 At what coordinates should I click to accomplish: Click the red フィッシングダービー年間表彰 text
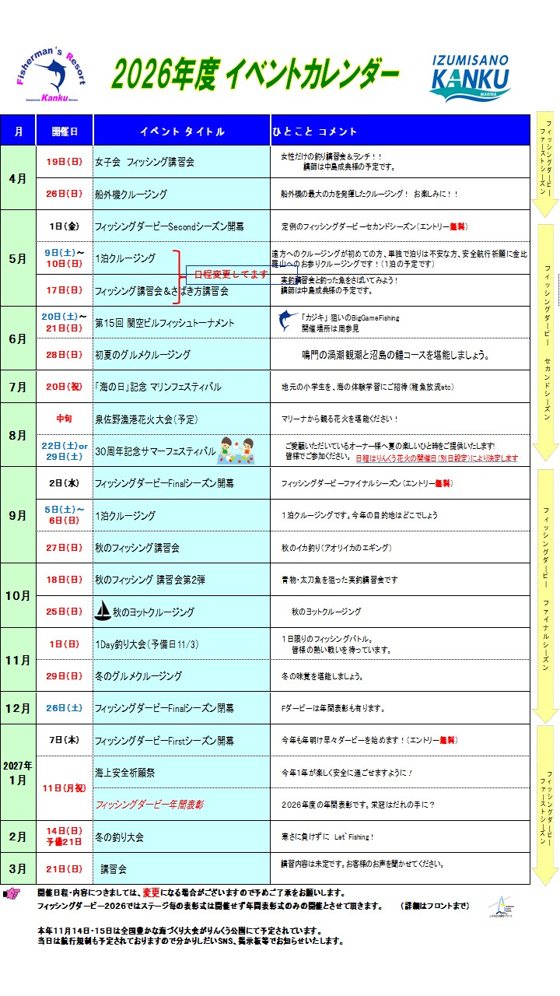pyautogui.click(x=149, y=804)
